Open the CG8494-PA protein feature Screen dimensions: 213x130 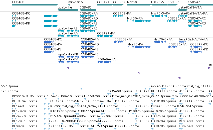(x=104, y=62)
